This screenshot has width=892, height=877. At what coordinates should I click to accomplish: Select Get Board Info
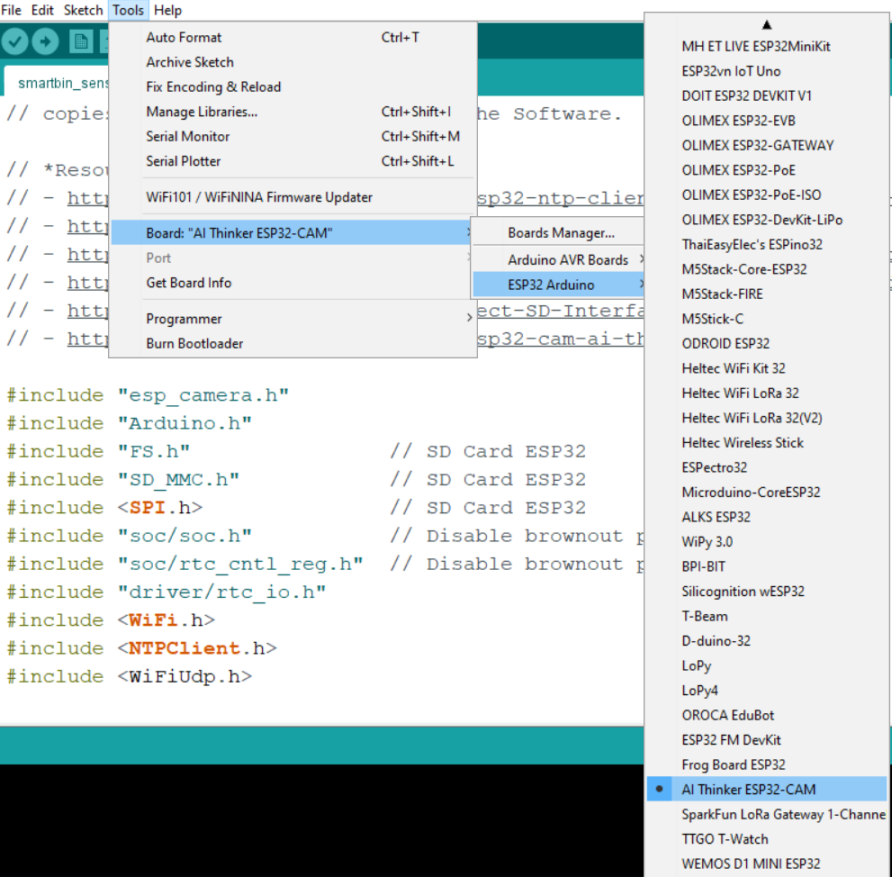click(293, 283)
